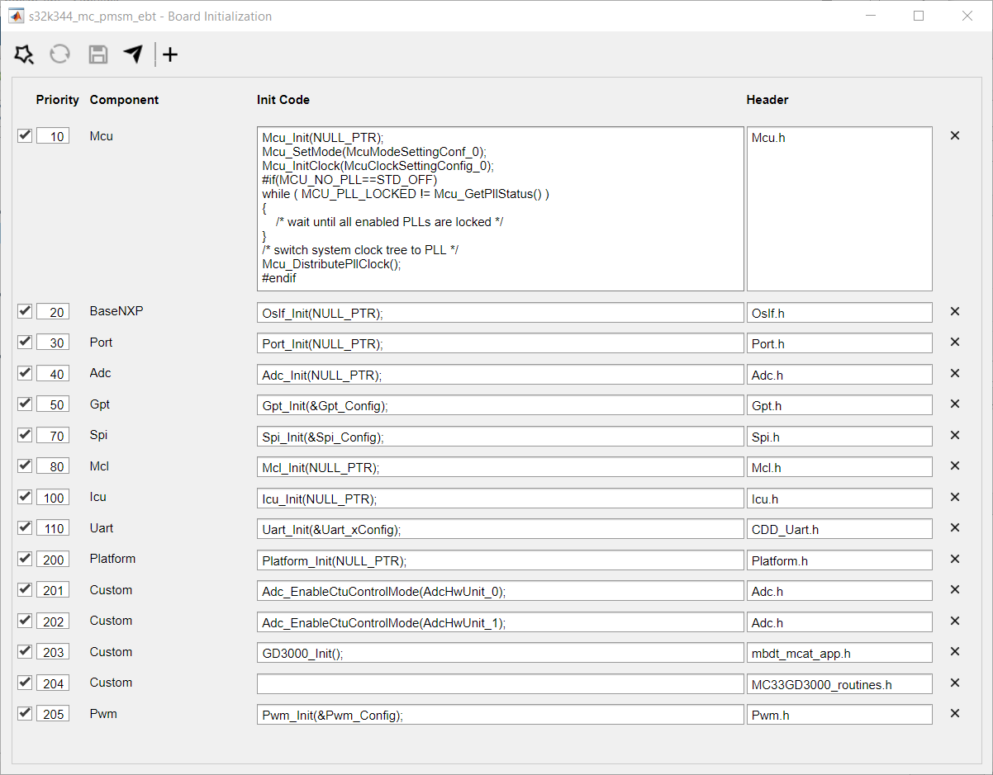The height and width of the screenshot is (775, 993).
Task: Click the magic wand auto-configure toolbar icon
Action: tap(24, 54)
